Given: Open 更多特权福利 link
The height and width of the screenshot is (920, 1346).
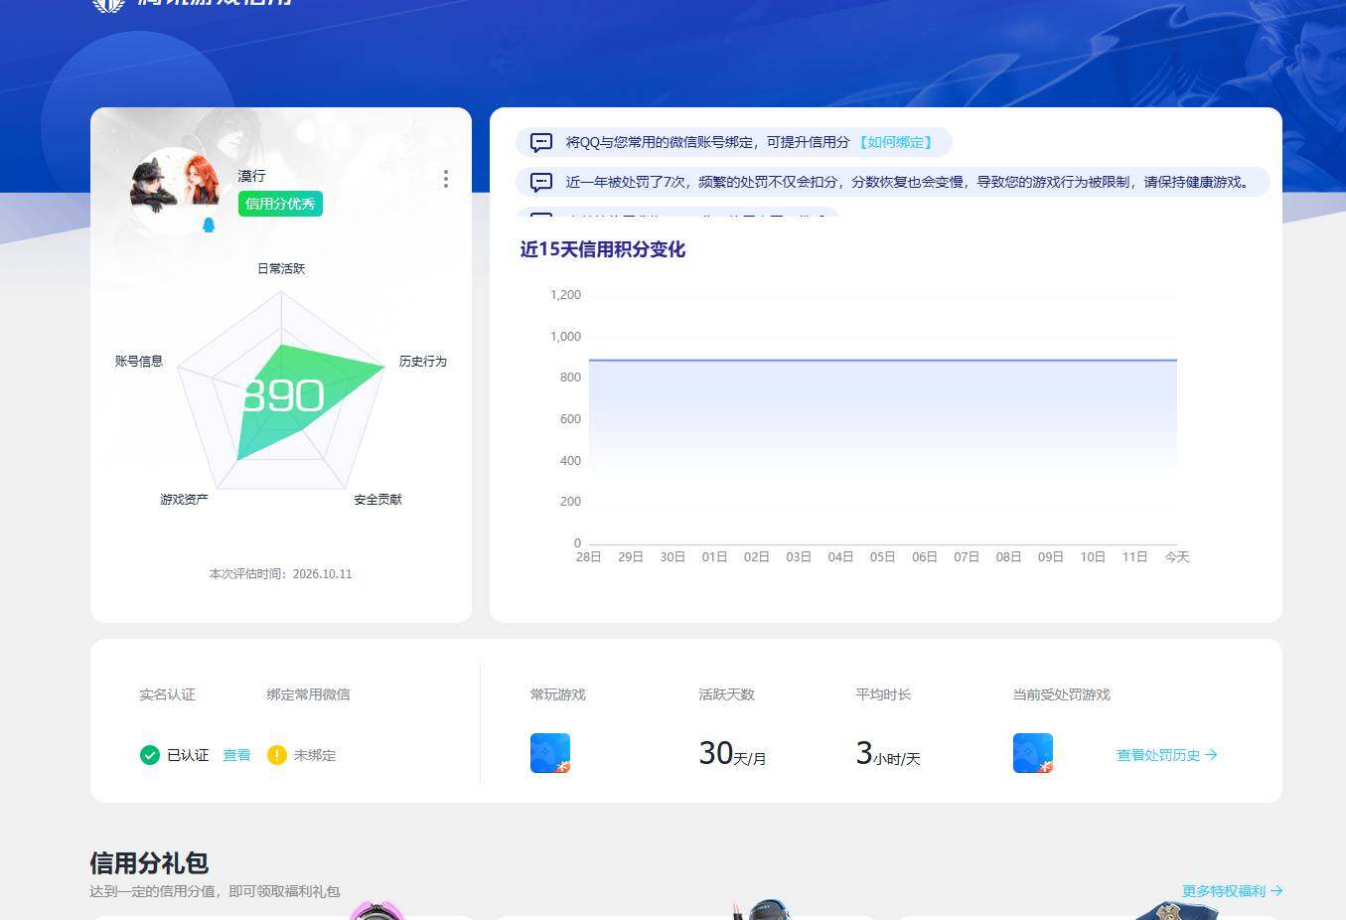Looking at the screenshot, I should tap(1232, 891).
